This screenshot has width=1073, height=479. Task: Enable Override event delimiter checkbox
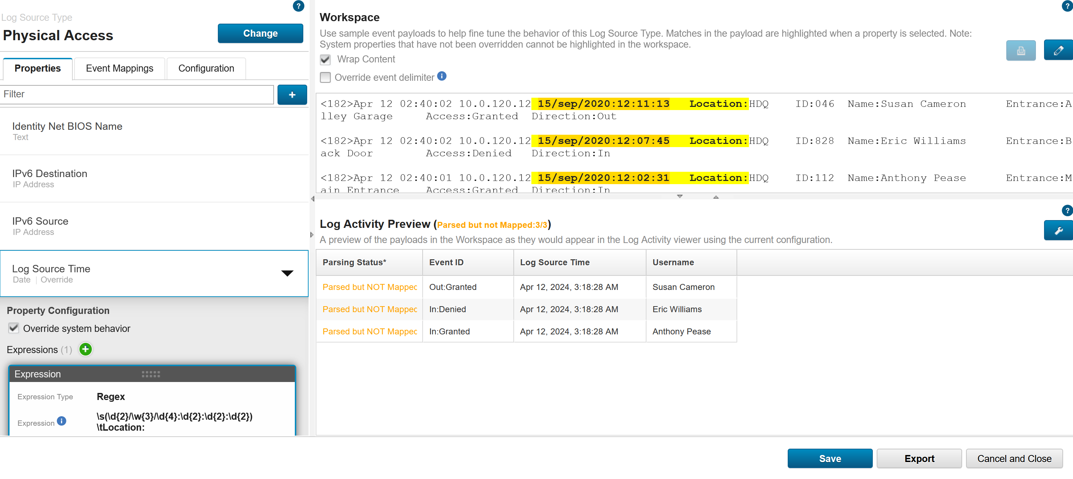[x=325, y=77]
